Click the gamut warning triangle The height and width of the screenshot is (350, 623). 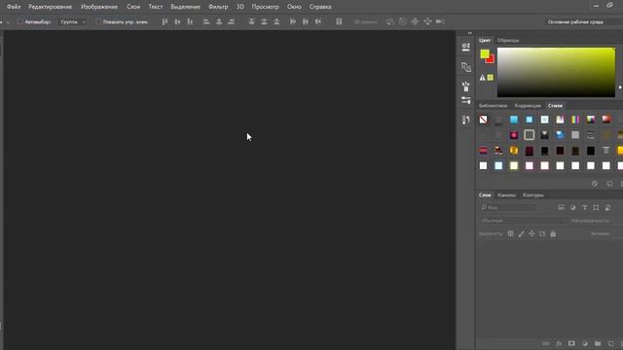tap(482, 78)
